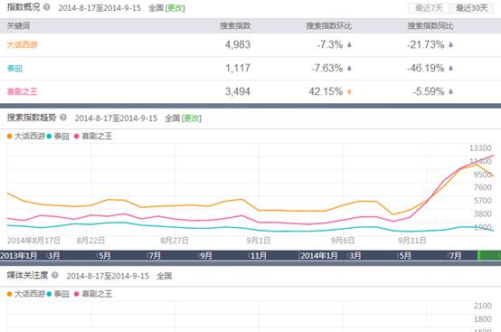The width and height of the screenshot is (501, 332).
Task: Toggle 喜剧之王 in media attention legend
Action: (93, 294)
